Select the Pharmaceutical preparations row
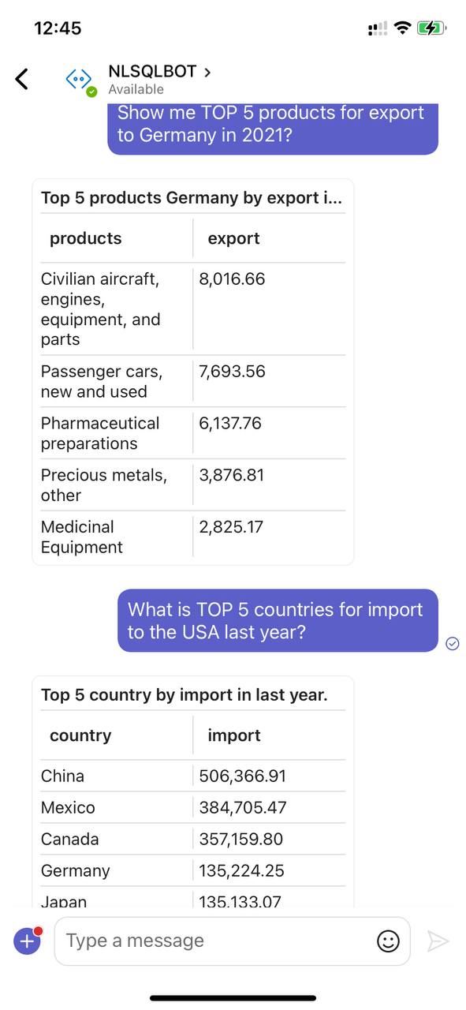Screen dimensions: 466x1010 [x=193, y=433]
